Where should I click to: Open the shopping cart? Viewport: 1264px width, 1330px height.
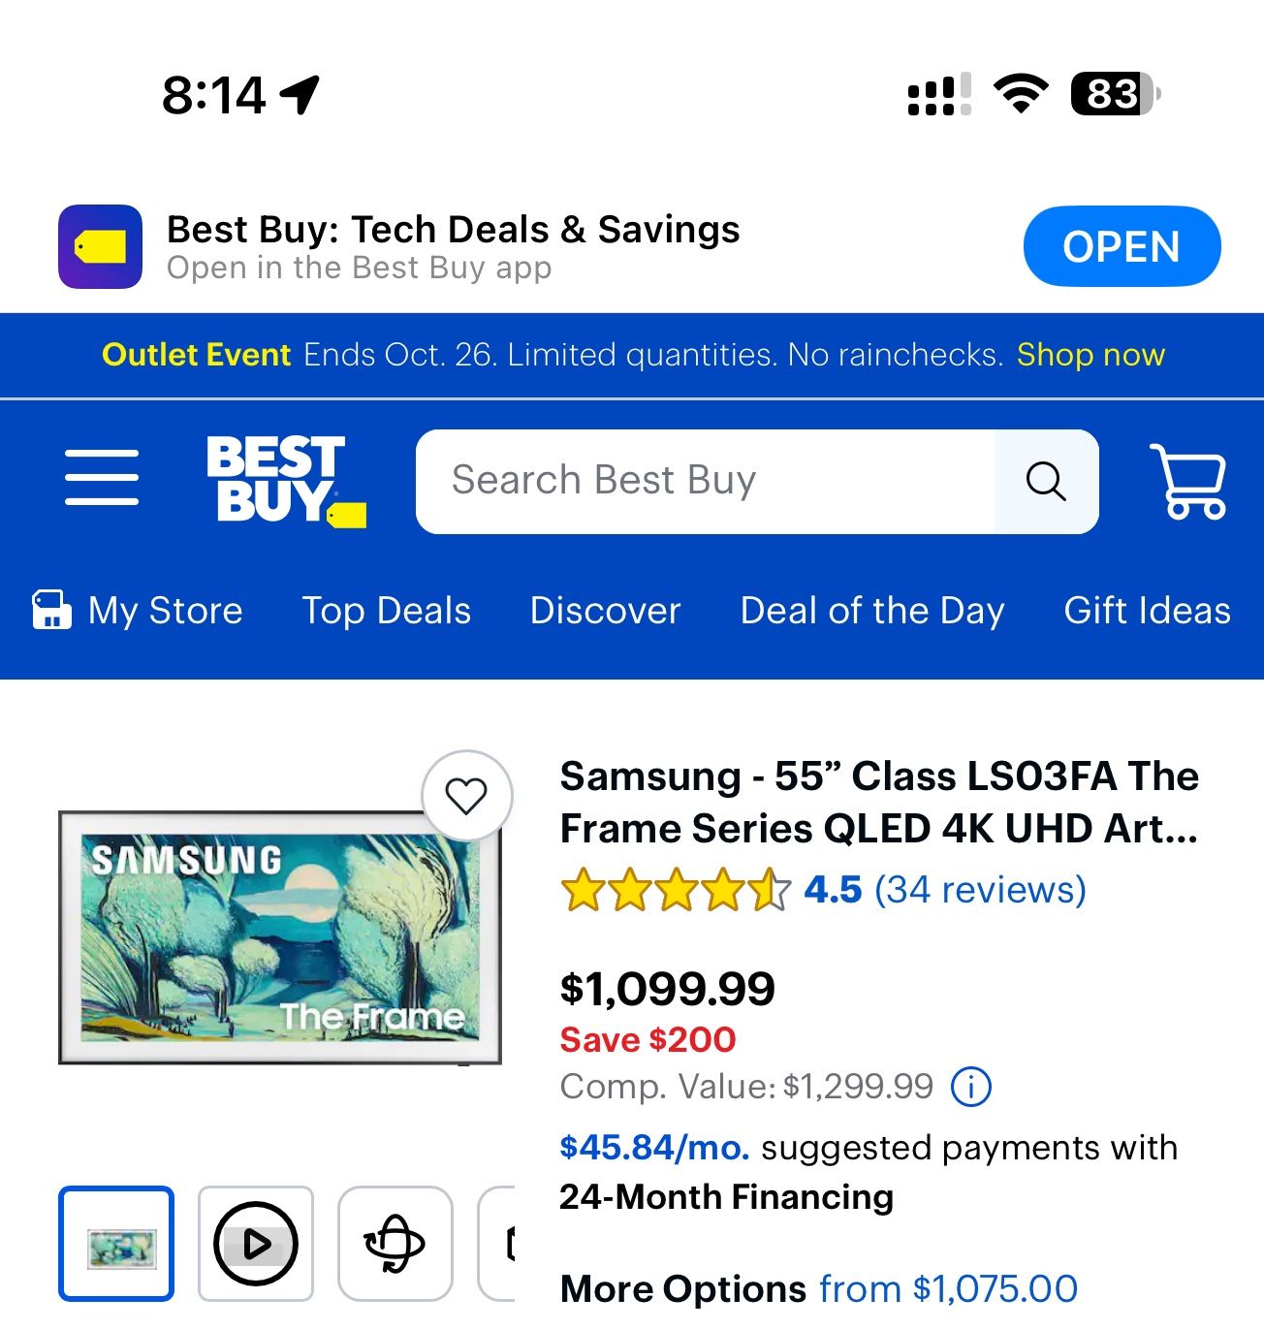point(1188,481)
